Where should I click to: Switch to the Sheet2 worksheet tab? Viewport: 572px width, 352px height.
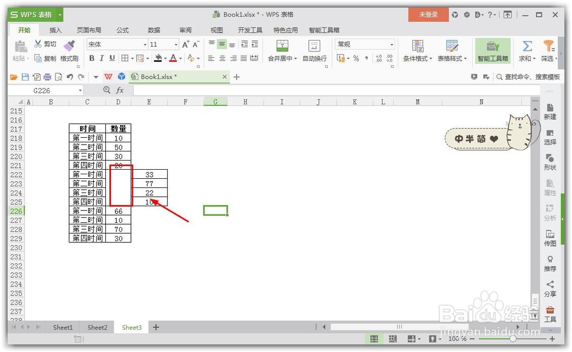[97, 327]
